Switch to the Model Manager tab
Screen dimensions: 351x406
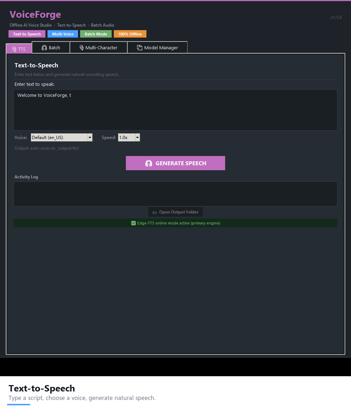pyautogui.click(x=157, y=48)
